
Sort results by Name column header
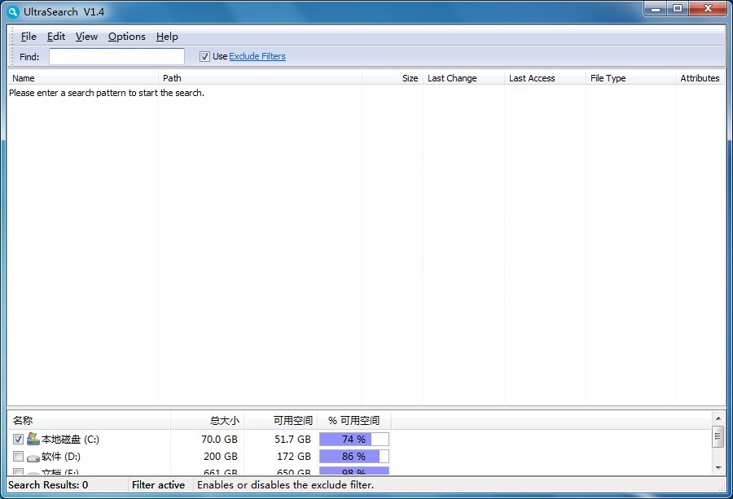[x=81, y=78]
